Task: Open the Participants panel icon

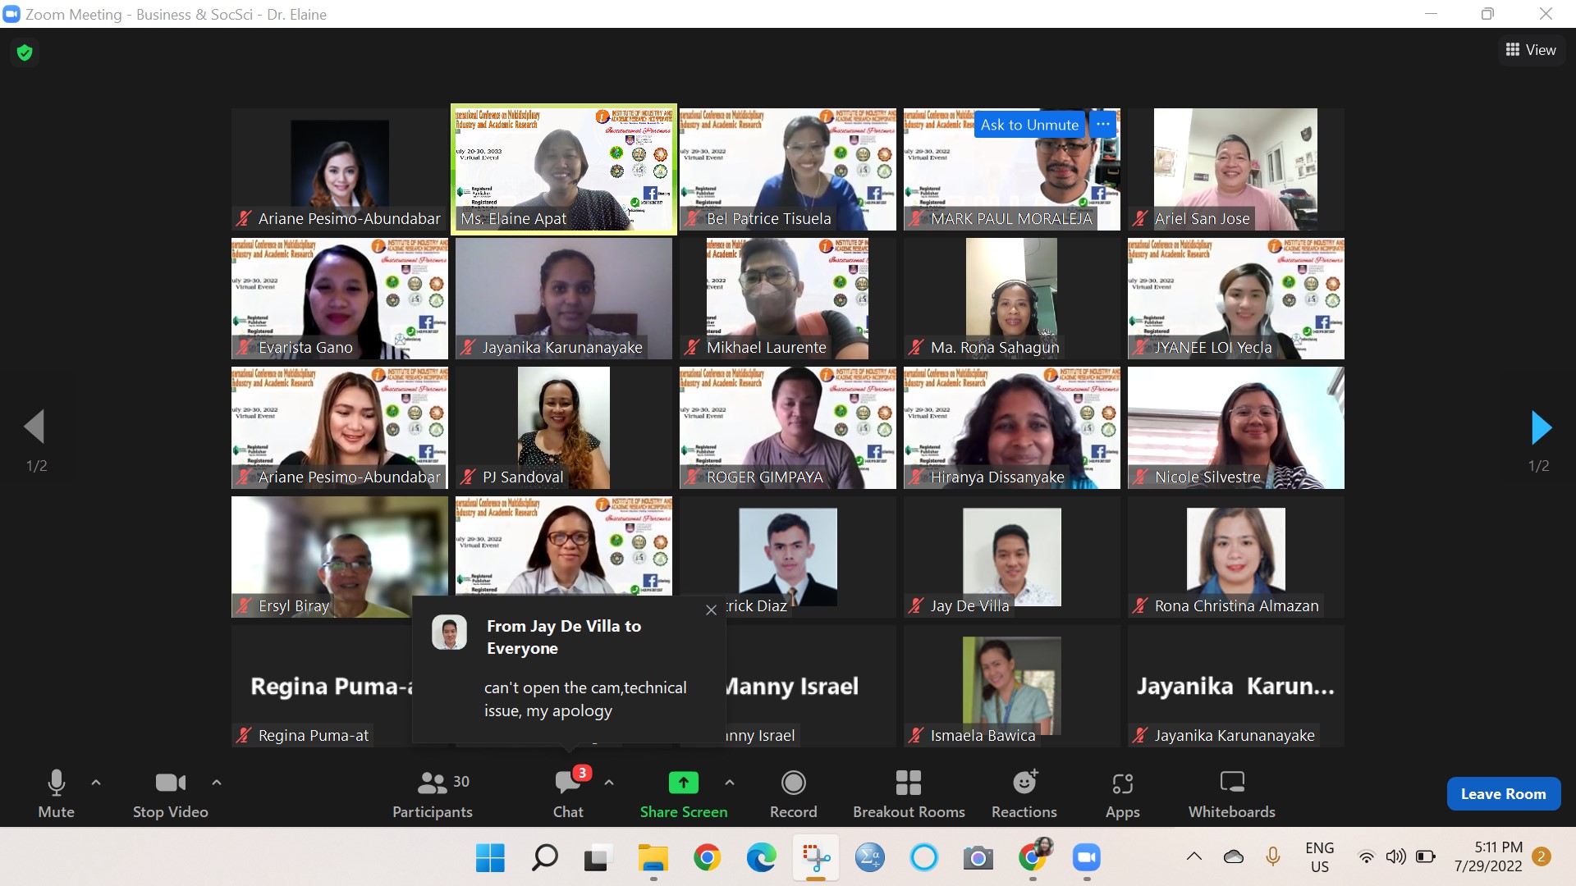Action: coord(433,783)
